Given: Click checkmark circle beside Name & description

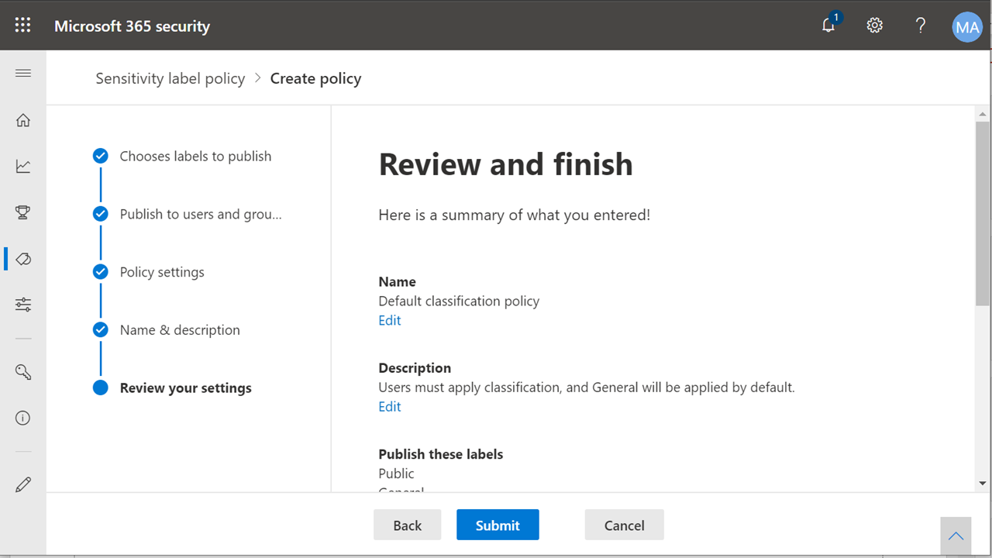Looking at the screenshot, I should coord(101,330).
